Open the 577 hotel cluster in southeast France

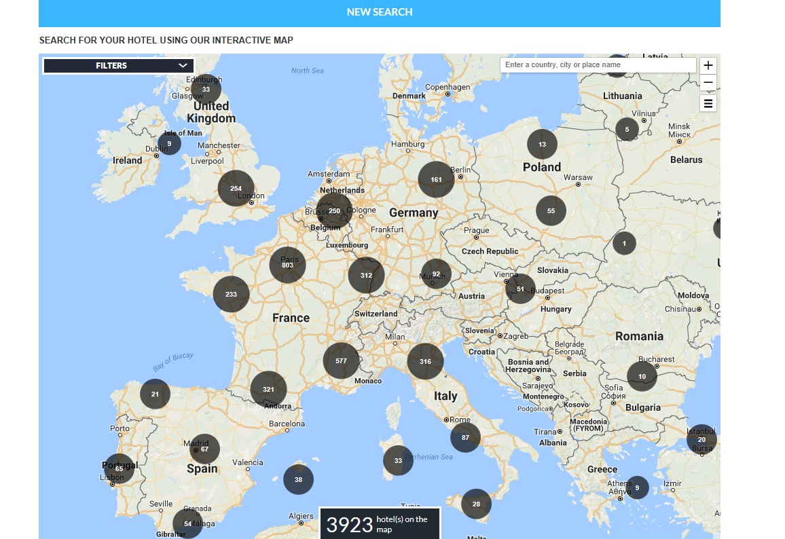[x=341, y=361]
